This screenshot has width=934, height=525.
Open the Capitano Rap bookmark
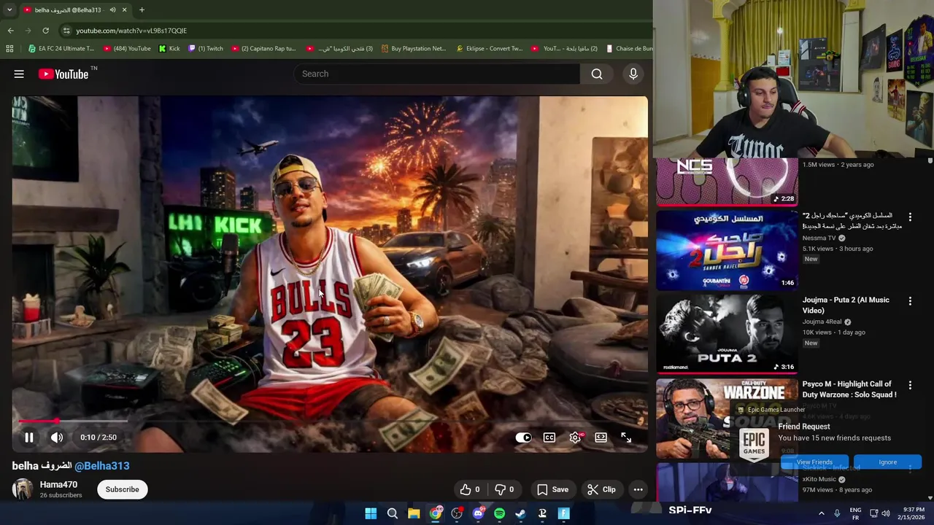tap(263, 49)
